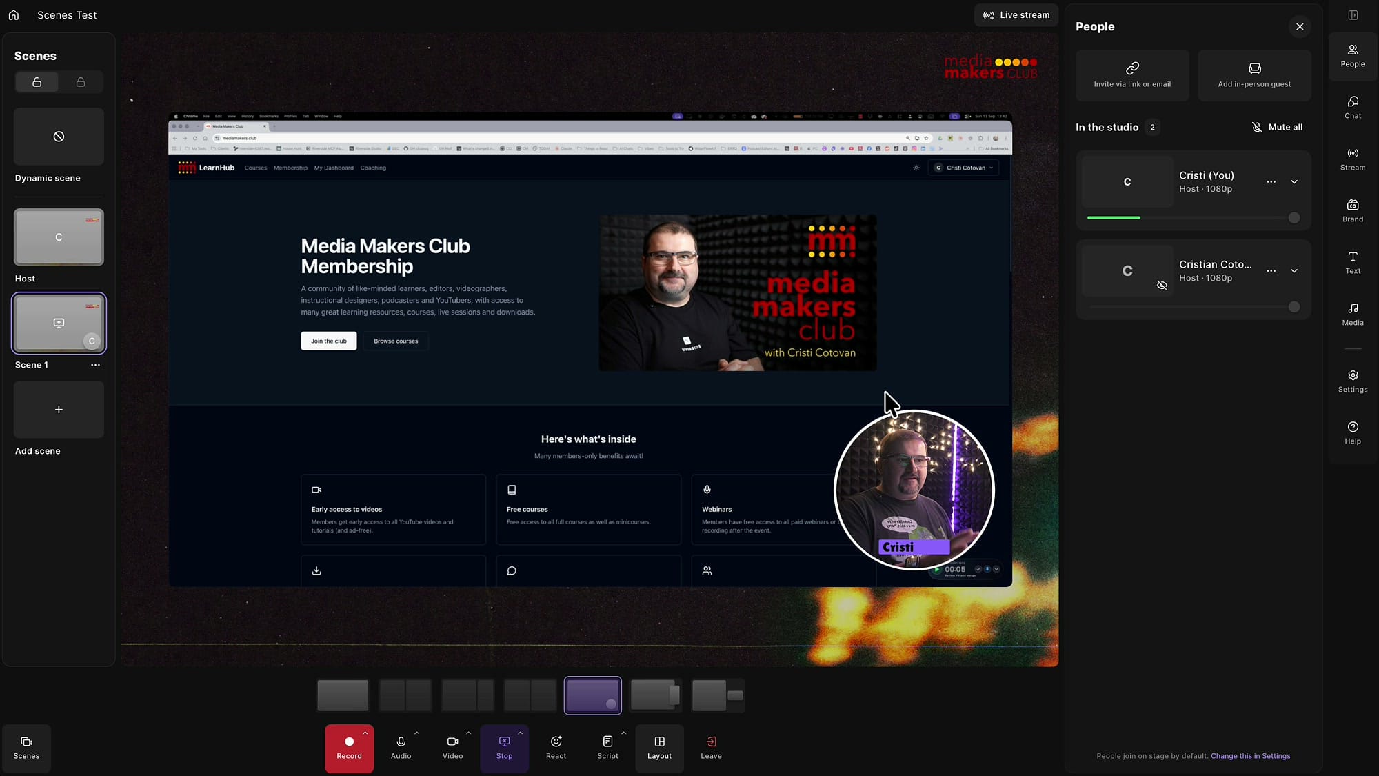Toggle the Scenes panel button
The width and height of the screenshot is (1379, 776).
[x=26, y=748]
